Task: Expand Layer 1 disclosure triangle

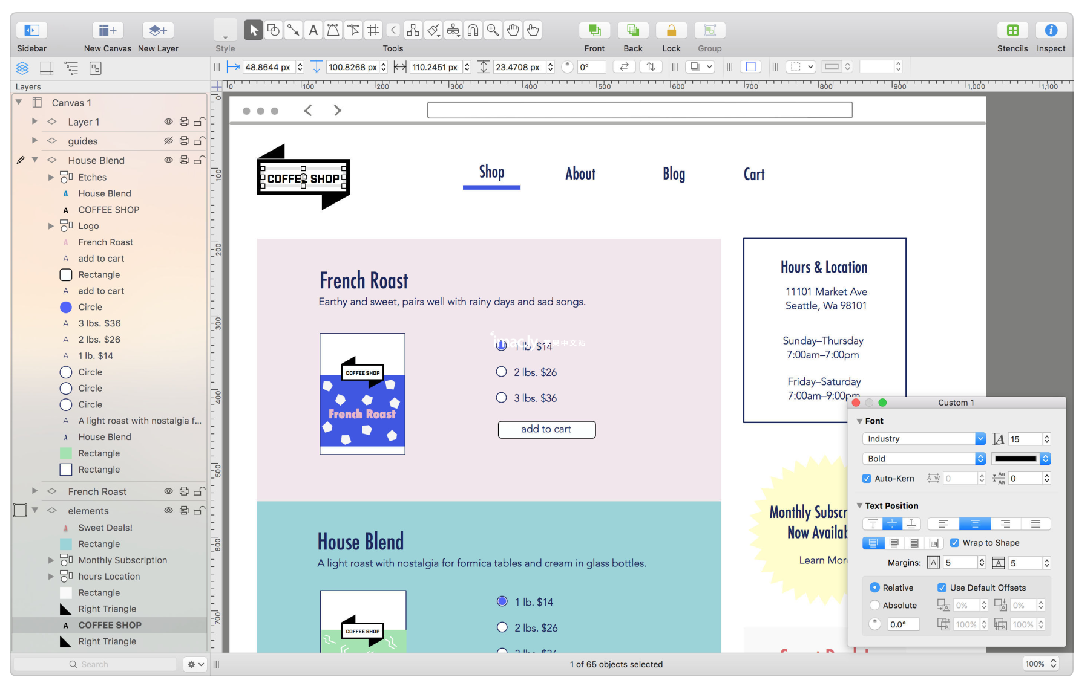Action: point(34,122)
